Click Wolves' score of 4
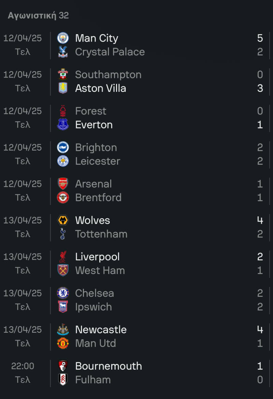Image resolution: width=273 pixels, height=399 pixels. (x=260, y=220)
